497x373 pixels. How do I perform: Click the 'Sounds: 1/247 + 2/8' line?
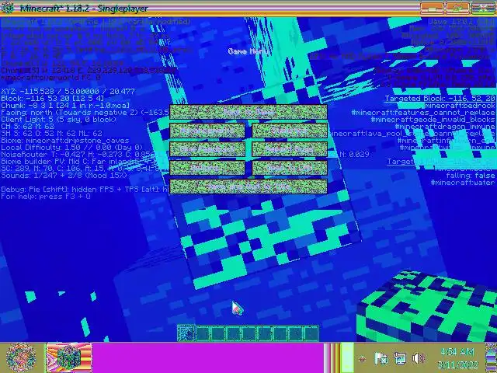tap(64, 175)
